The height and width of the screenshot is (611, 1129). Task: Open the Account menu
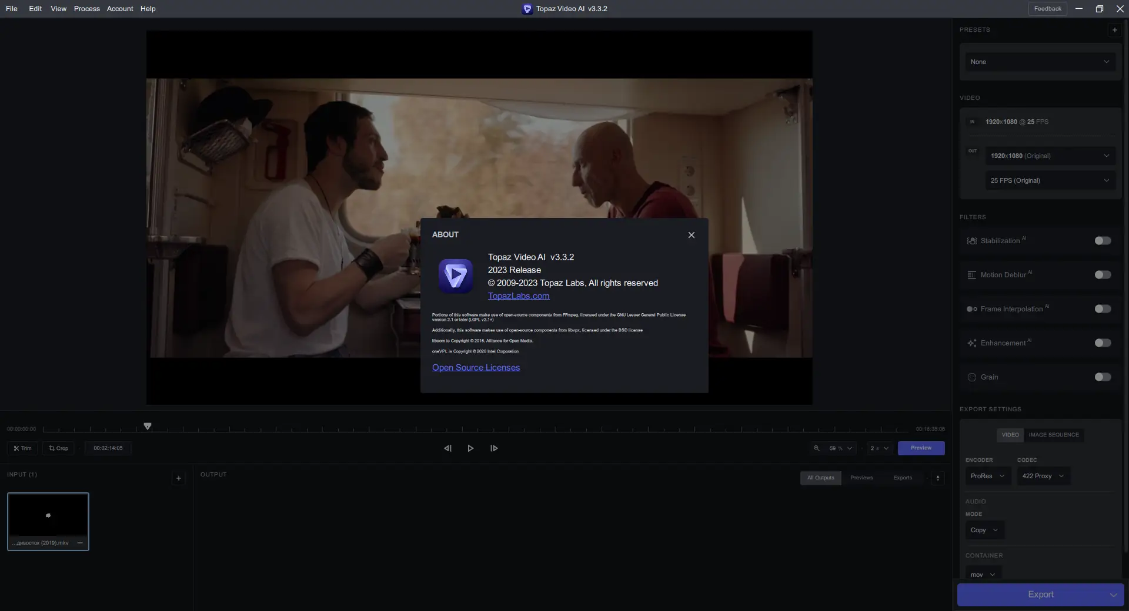pos(120,9)
